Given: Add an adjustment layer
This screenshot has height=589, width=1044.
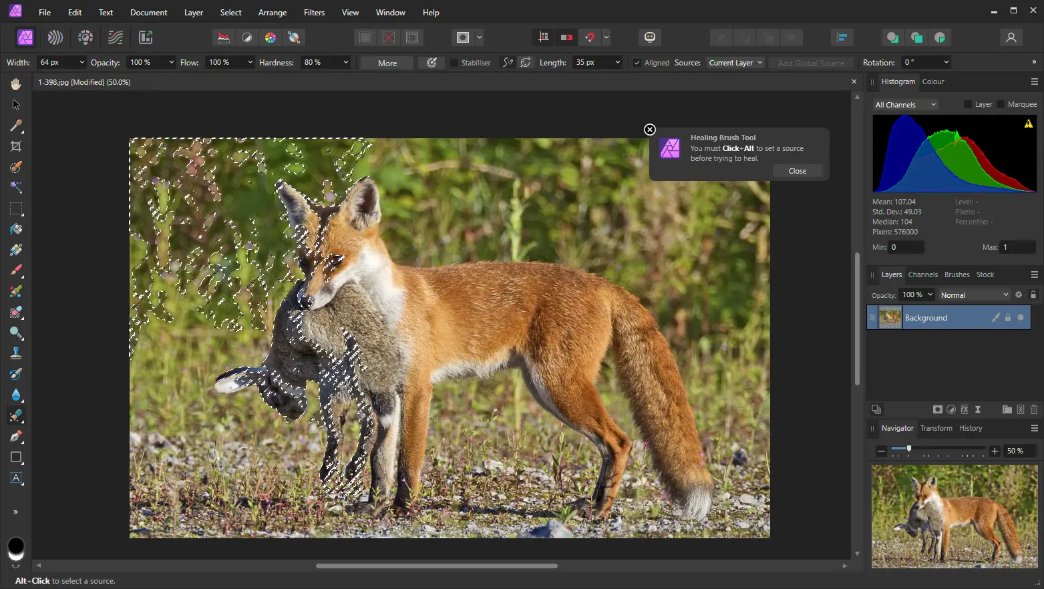Looking at the screenshot, I should tap(951, 409).
